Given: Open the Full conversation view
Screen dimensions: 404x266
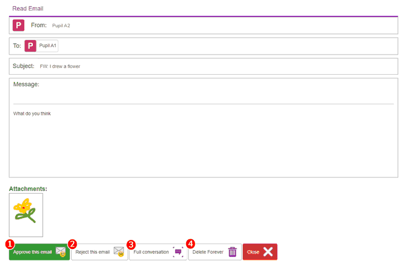Looking at the screenshot, I should point(151,252).
